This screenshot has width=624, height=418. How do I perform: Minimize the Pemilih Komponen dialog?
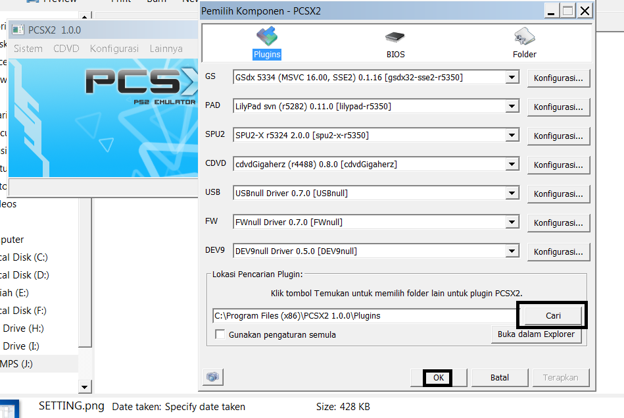pos(551,11)
